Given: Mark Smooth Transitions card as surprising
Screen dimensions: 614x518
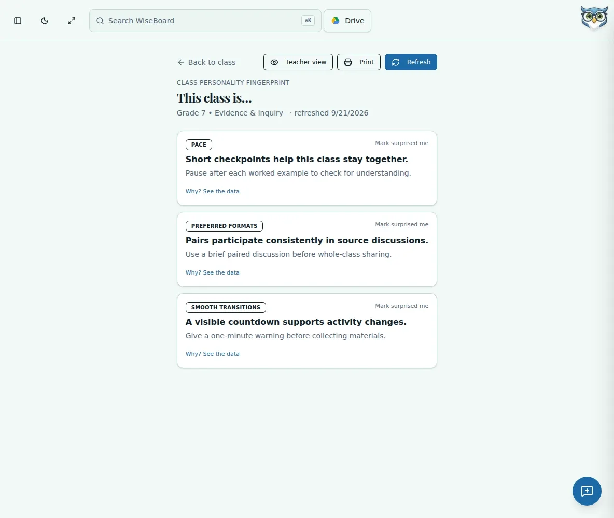Looking at the screenshot, I should (402, 306).
